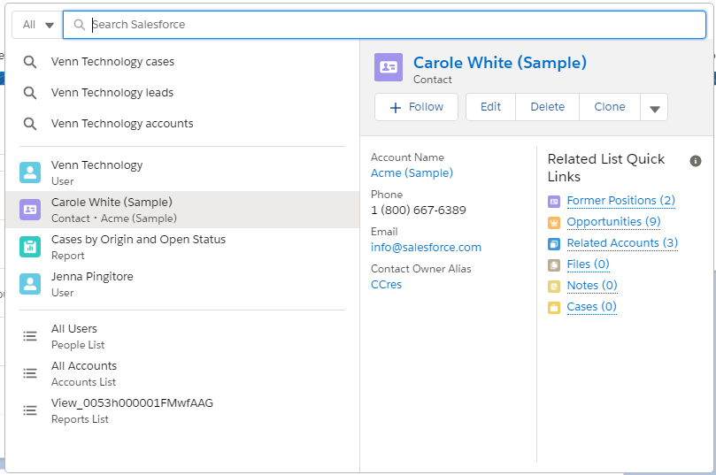
Task: Expand more actions dropdown next to Clone
Action: pyautogui.click(x=654, y=108)
